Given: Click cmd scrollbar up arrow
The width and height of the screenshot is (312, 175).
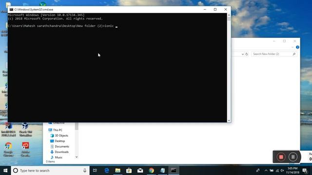Looking at the screenshot, I should point(229,15).
